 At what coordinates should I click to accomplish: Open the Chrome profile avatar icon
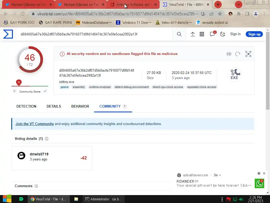pos(256,14)
